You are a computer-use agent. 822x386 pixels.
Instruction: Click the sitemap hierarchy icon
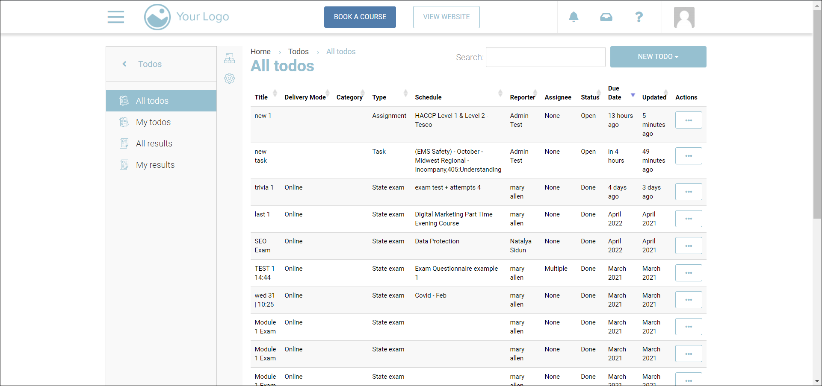[x=229, y=58]
